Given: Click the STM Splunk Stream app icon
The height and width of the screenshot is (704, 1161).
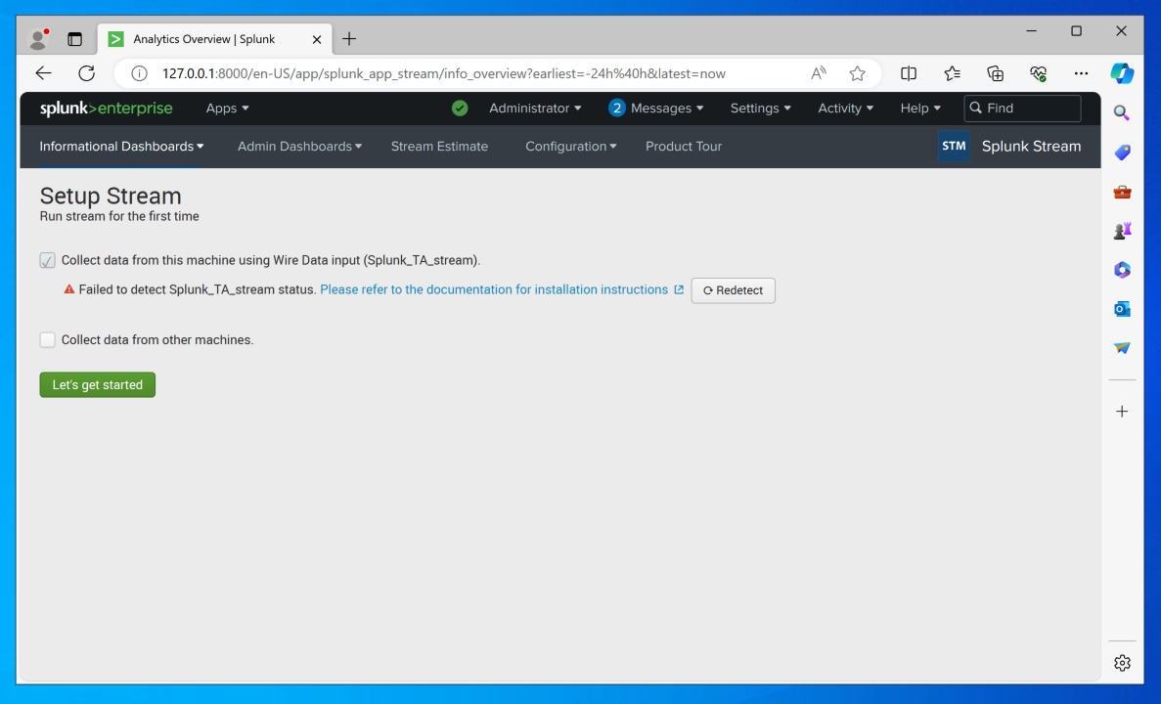Looking at the screenshot, I should coord(954,146).
